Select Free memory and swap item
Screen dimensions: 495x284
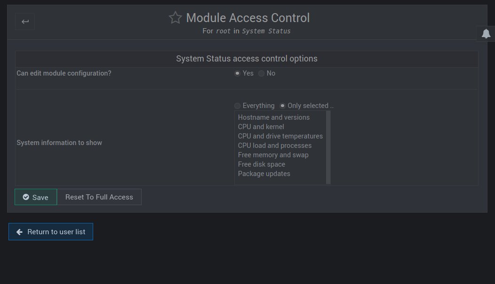click(x=273, y=155)
